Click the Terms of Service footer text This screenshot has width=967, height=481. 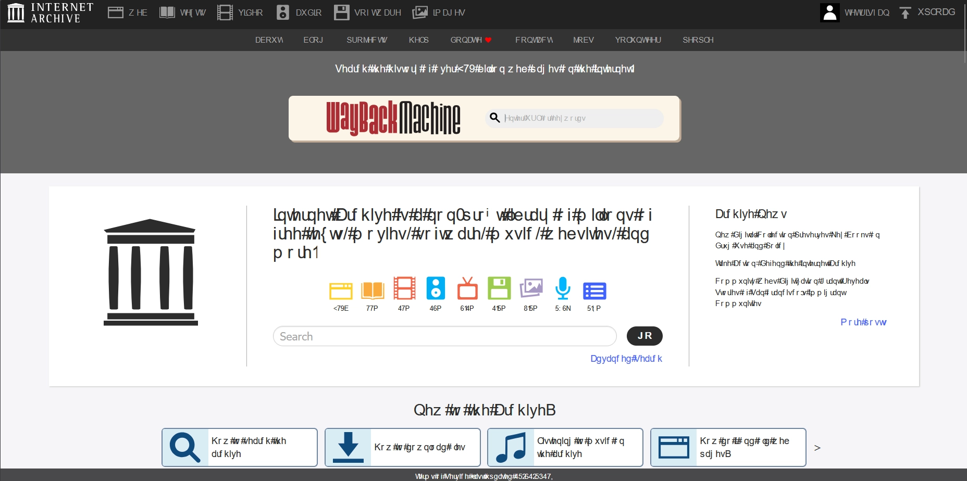[x=483, y=476]
